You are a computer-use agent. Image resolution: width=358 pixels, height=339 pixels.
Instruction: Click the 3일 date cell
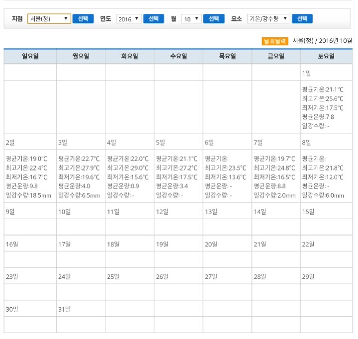[x=81, y=142]
